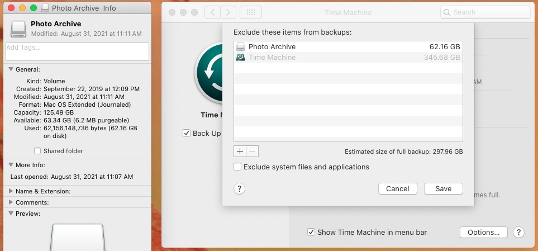Click the Photo Archive drive icon in Info header
This screenshot has width=538, height=251.
coord(18,29)
